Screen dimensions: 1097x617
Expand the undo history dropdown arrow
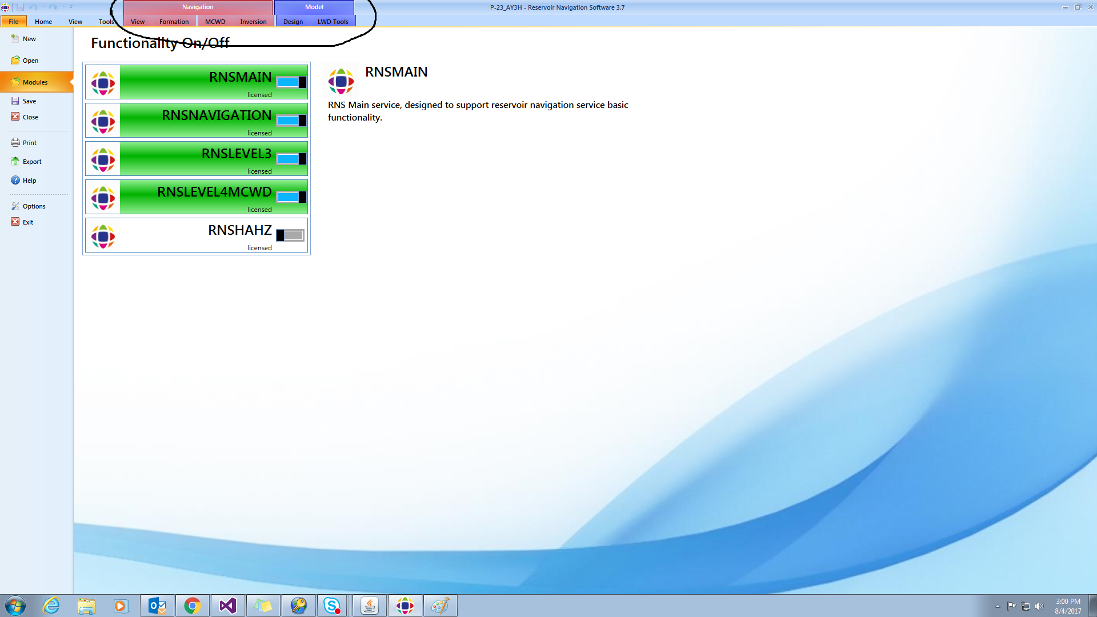(43, 6)
